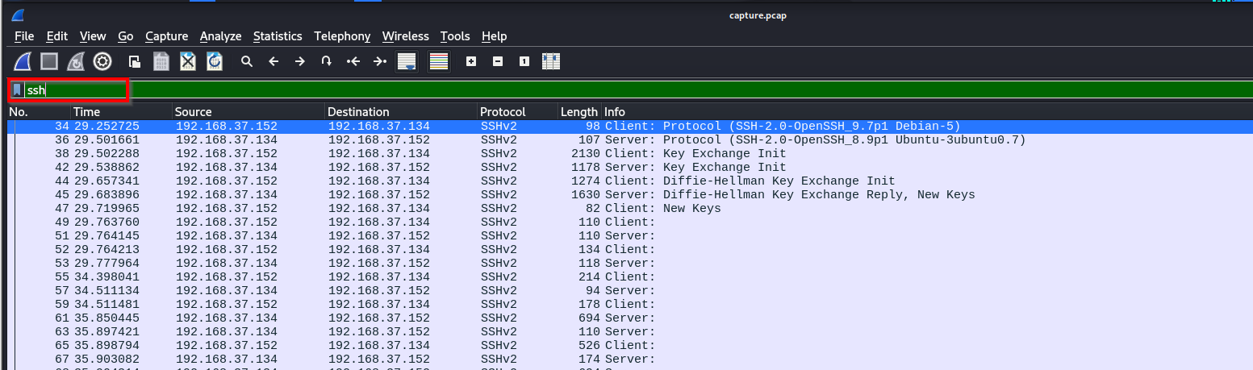This screenshot has width=1253, height=370.
Task: Toggle auto scroll during live capture
Action: pos(407,61)
